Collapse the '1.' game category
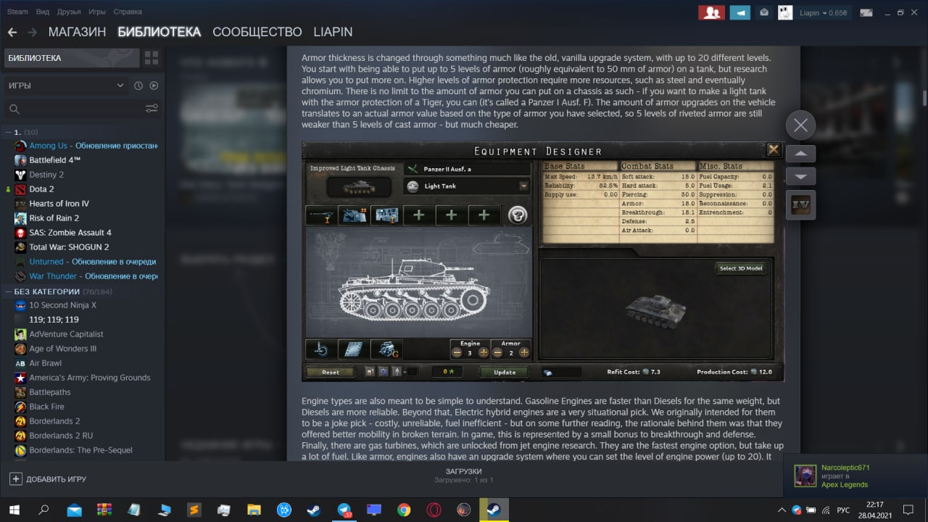 [x=8, y=132]
